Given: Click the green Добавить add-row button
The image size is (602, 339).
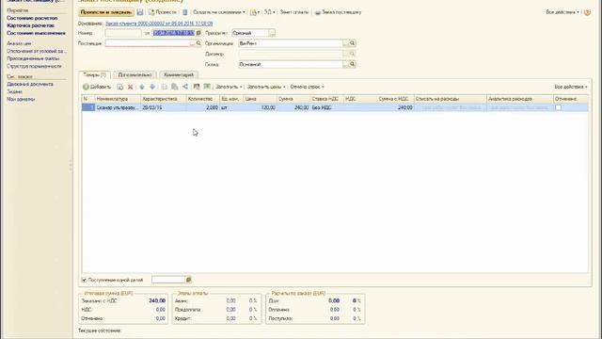Looking at the screenshot, I should coord(97,87).
